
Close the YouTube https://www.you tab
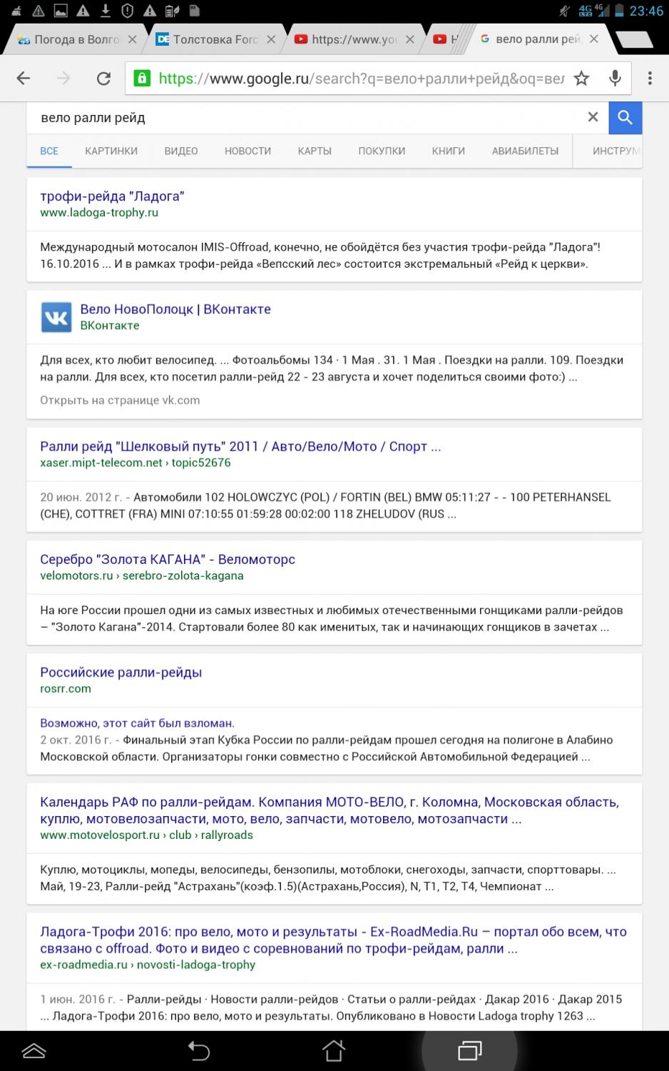410,39
